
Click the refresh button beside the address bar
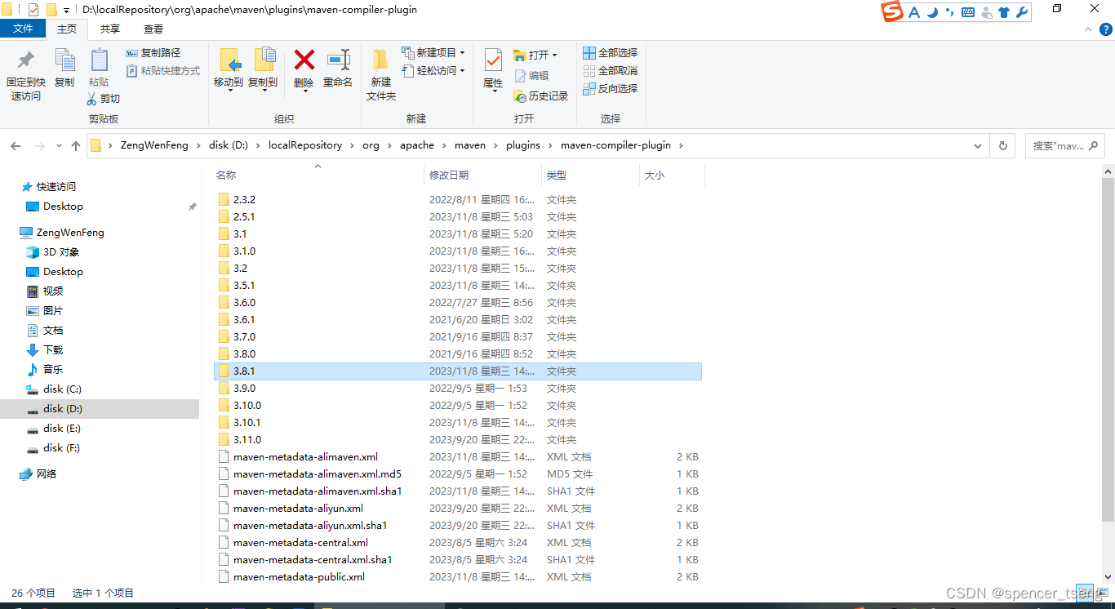coord(1003,145)
